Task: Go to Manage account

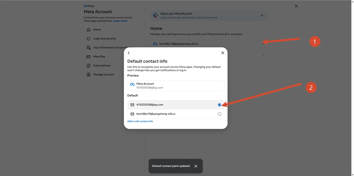Action: pos(104,75)
